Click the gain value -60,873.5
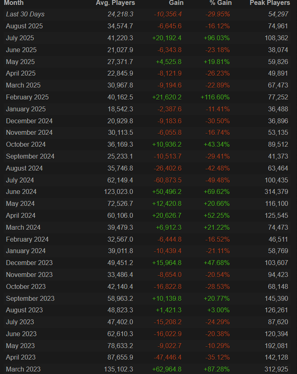 tap(167, 180)
